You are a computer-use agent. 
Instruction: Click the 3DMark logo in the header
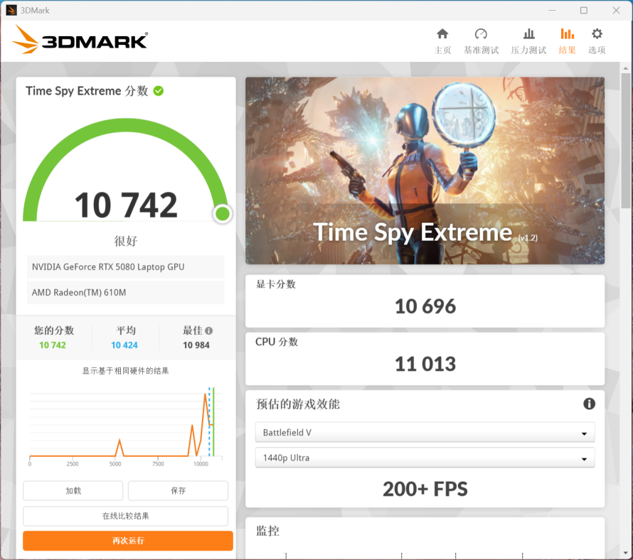click(80, 40)
